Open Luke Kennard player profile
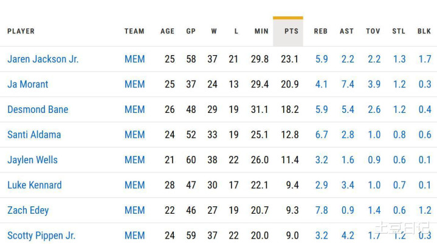This screenshot has width=437, height=244. (x=35, y=185)
